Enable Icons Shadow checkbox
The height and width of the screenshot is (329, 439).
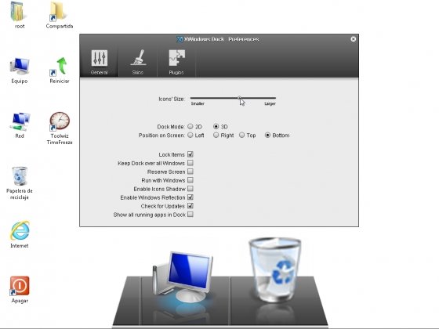tap(190, 189)
